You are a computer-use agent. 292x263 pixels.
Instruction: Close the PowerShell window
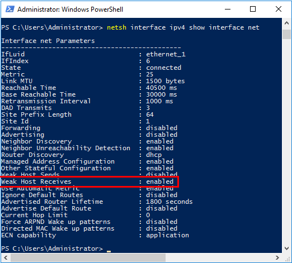[x=279, y=9]
